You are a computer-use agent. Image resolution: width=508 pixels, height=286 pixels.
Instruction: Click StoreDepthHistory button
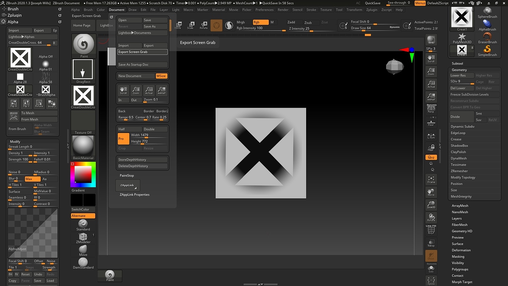pyautogui.click(x=143, y=159)
